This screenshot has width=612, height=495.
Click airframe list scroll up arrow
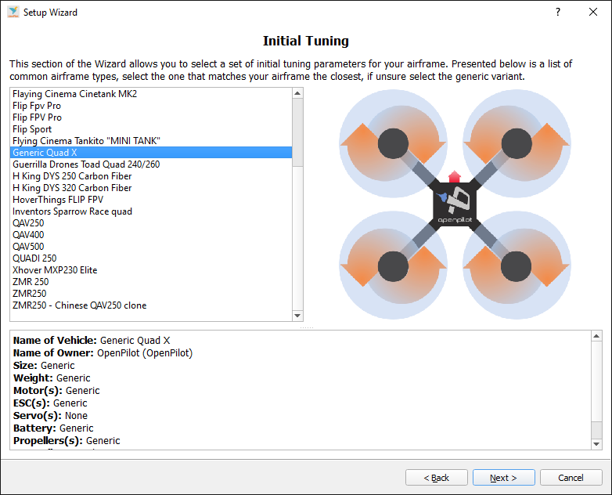tap(297, 93)
